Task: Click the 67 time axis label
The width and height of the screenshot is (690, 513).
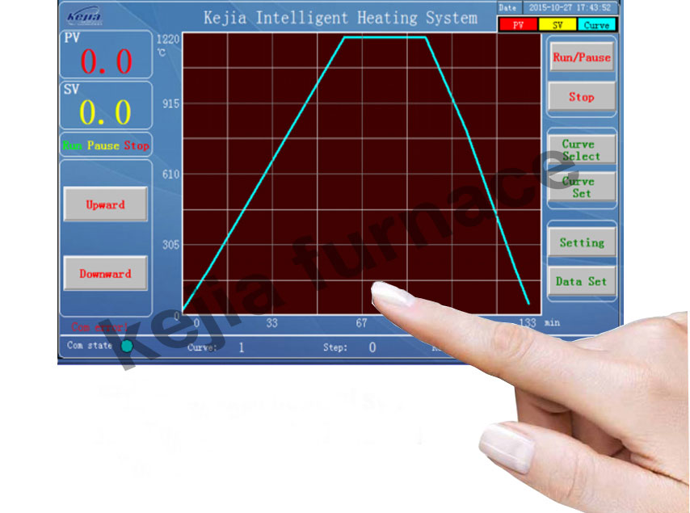Action: 361,323
